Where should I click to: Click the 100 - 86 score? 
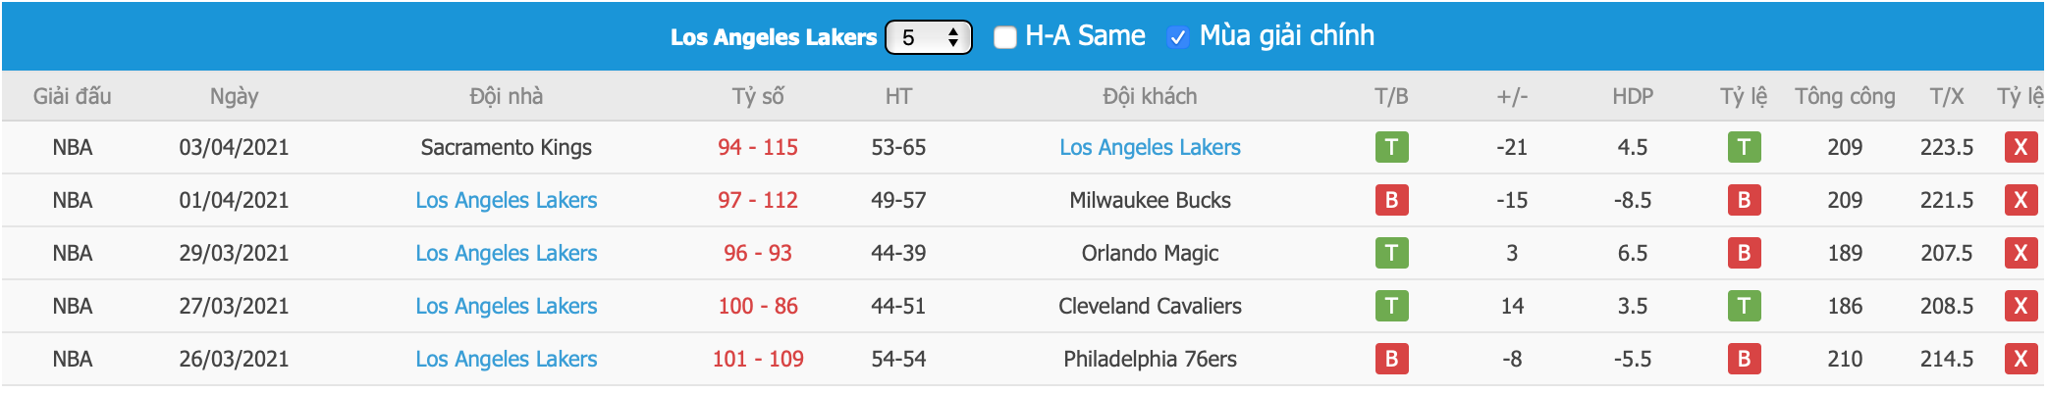[757, 306]
